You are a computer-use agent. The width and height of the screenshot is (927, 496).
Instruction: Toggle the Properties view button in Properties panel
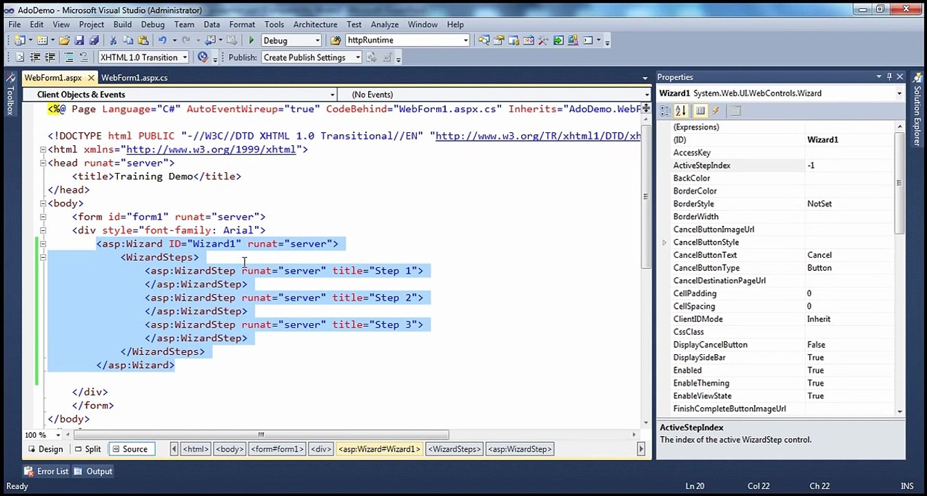pyautogui.click(x=700, y=111)
